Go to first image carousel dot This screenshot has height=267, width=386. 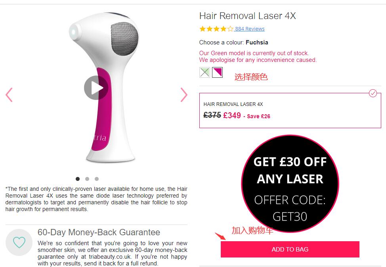(78, 179)
